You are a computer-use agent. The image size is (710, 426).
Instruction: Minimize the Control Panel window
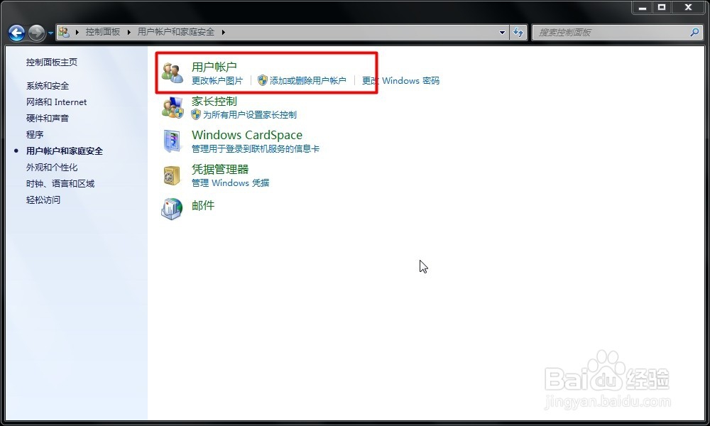pos(642,7)
